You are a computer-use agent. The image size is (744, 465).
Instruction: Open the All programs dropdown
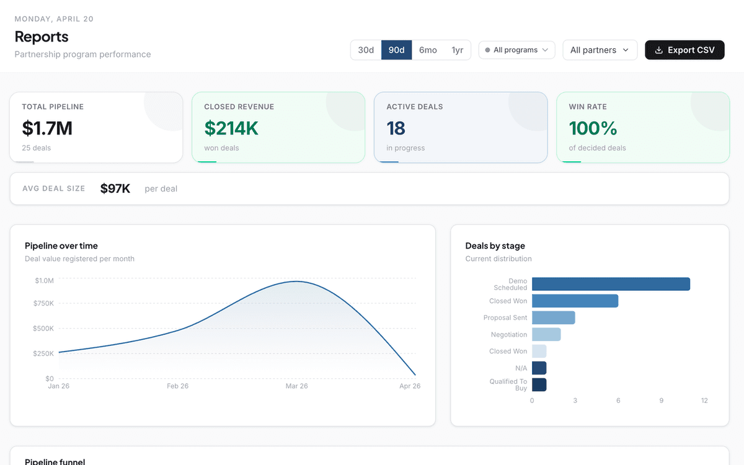[516, 50]
